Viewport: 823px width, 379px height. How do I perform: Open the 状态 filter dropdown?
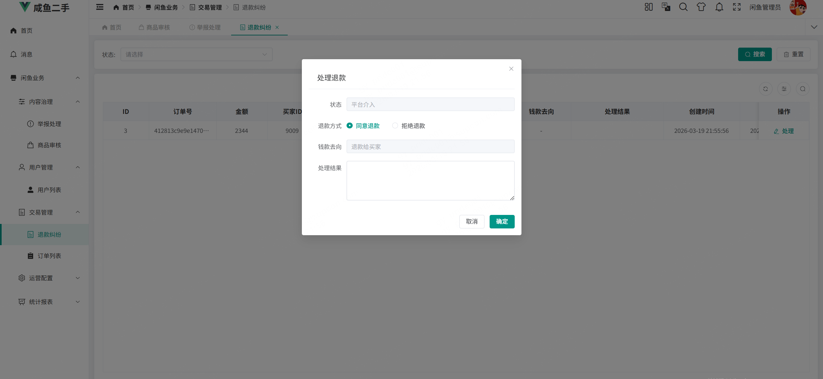[196, 54]
